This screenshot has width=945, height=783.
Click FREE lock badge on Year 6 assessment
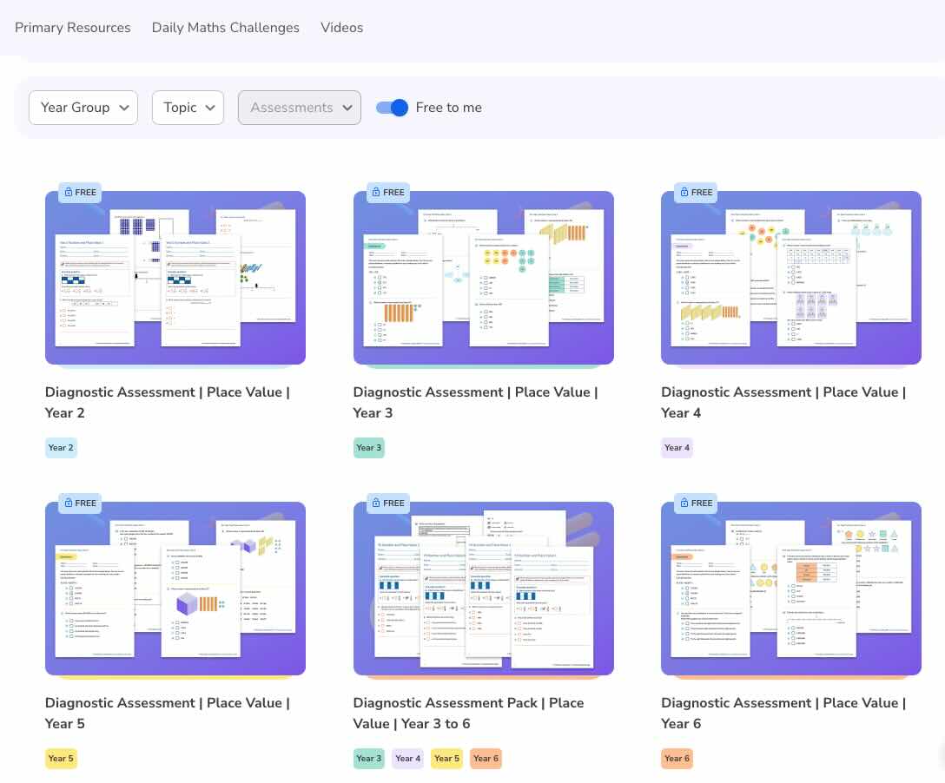point(696,503)
